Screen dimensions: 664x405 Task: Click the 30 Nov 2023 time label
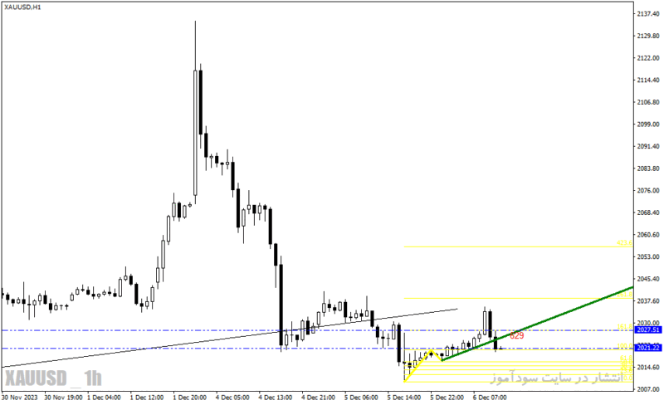[19, 398]
